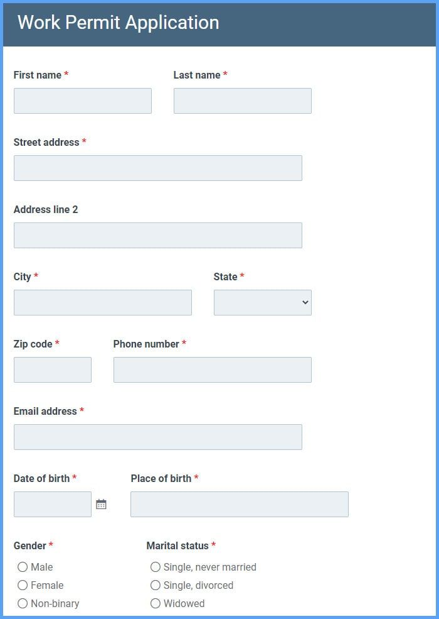The image size is (439, 619).
Task: Click the Email address field
Action: point(157,437)
